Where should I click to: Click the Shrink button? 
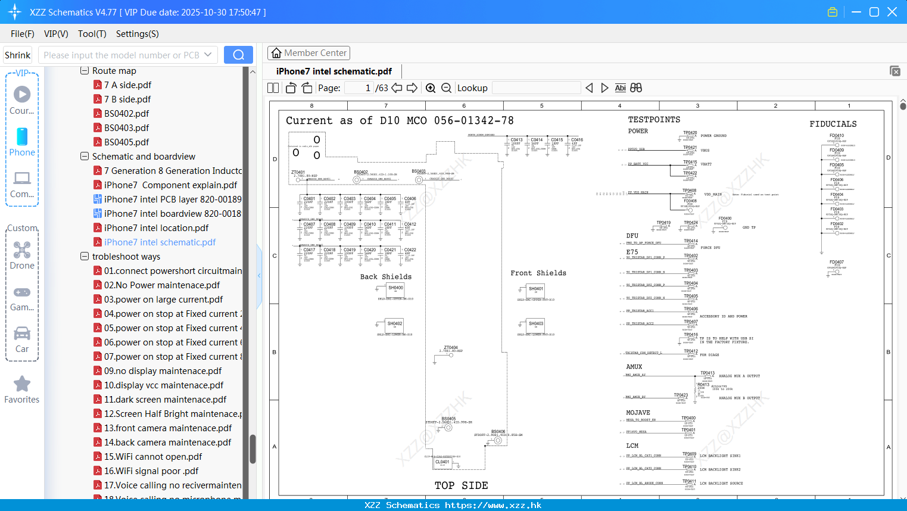(18, 55)
